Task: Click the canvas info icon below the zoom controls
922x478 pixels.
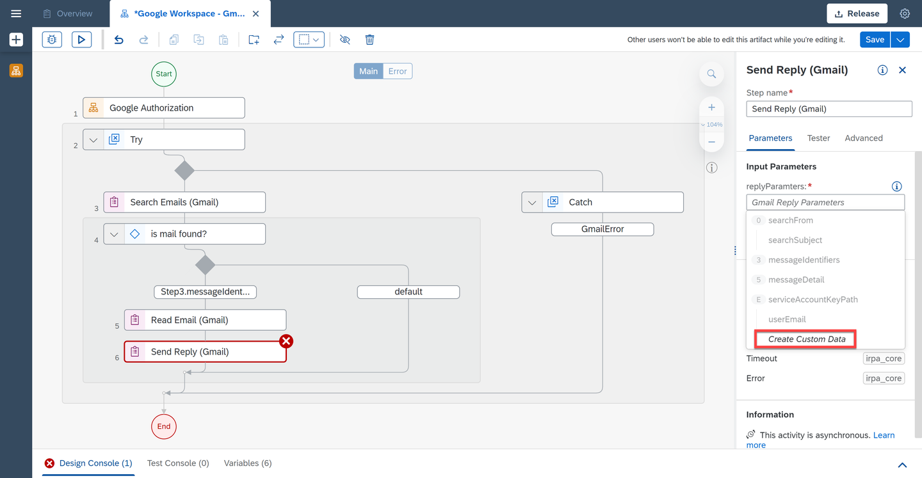Action: [x=711, y=168]
